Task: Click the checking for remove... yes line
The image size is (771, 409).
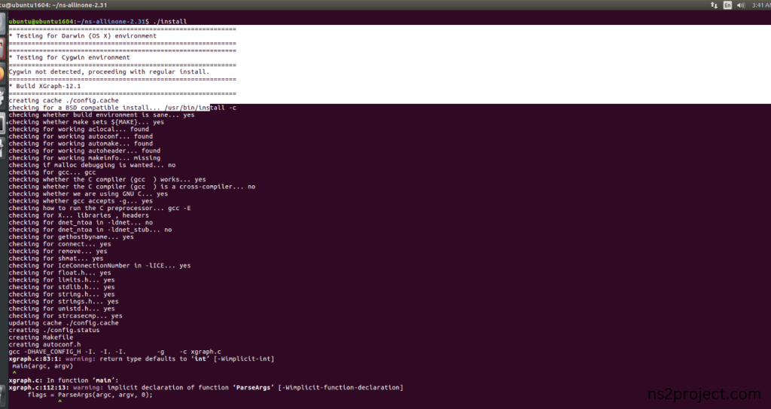Action: point(58,252)
